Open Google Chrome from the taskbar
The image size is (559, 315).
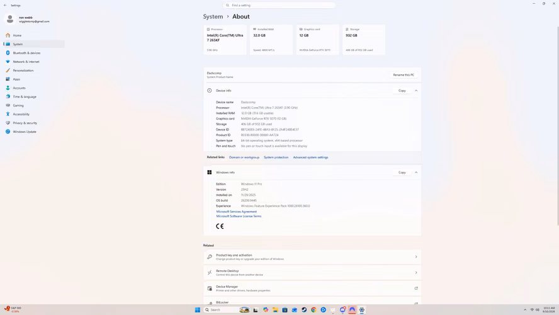pos(313,310)
